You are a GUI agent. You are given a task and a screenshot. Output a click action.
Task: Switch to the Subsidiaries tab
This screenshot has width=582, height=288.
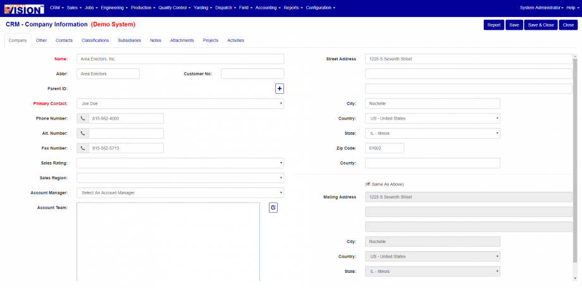(x=130, y=41)
